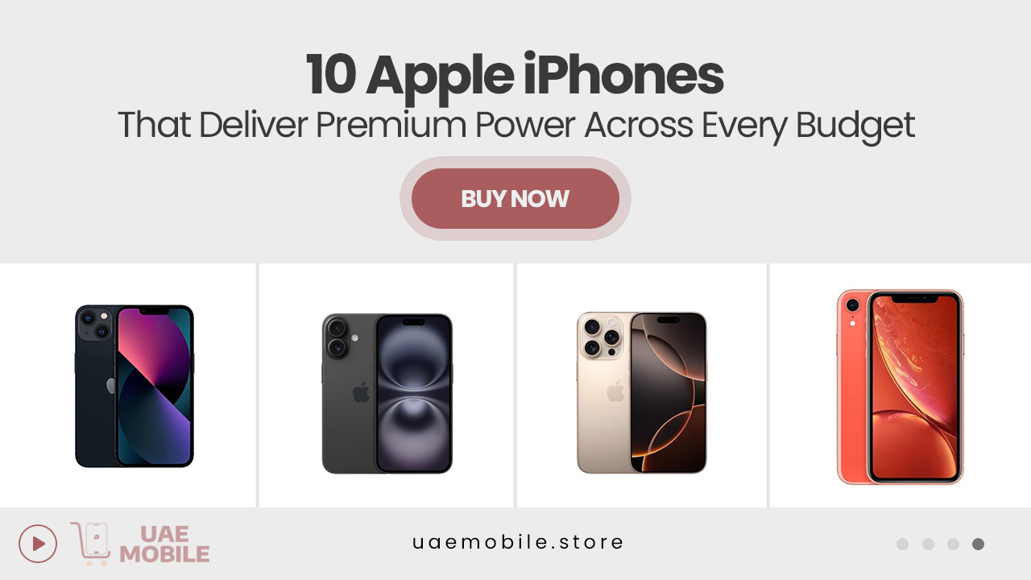Select the third slide indicator dot

point(953,545)
